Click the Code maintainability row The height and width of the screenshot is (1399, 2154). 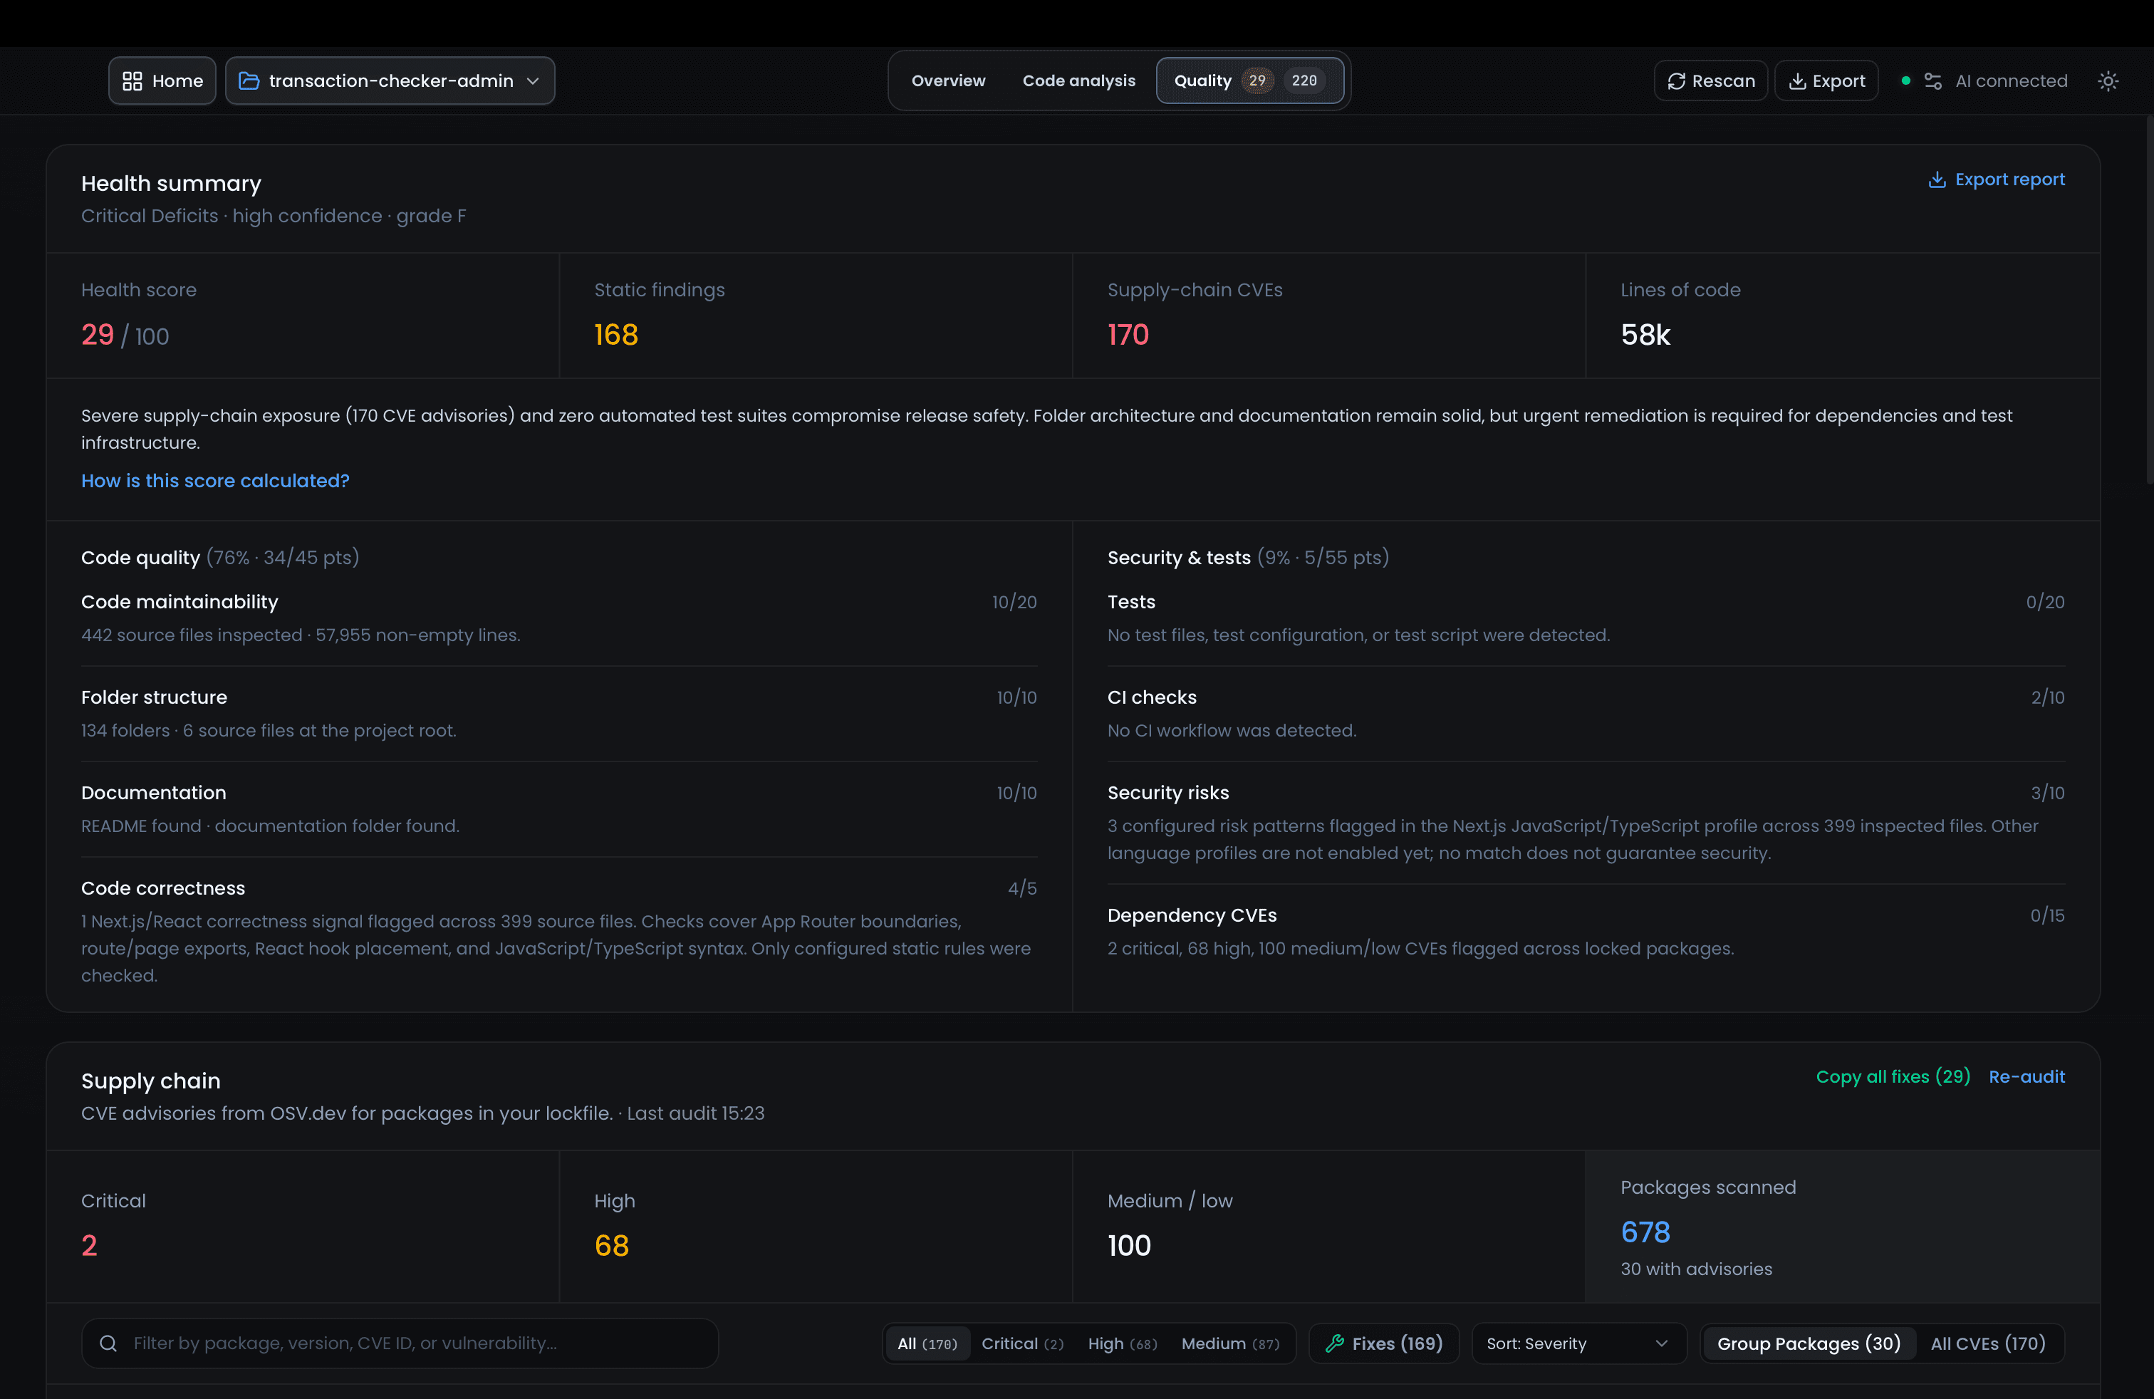[558, 618]
